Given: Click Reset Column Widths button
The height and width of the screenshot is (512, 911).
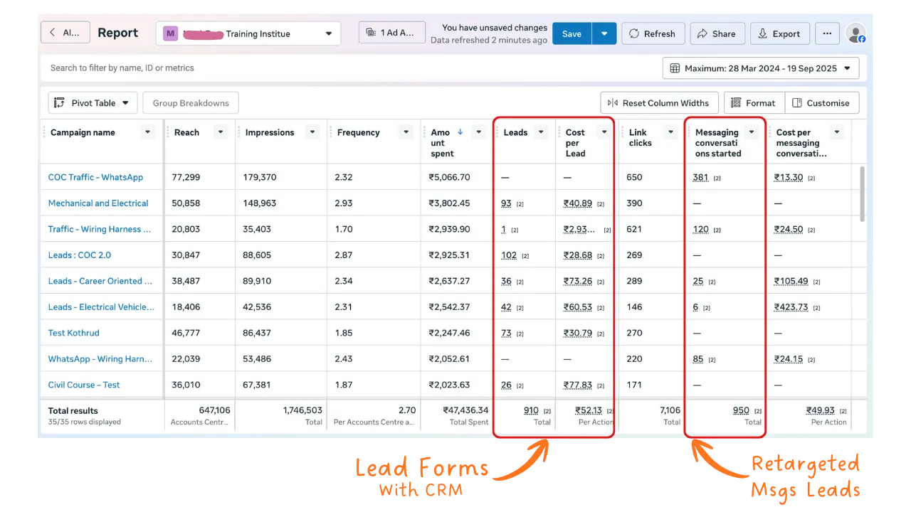Looking at the screenshot, I should point(658,103).
